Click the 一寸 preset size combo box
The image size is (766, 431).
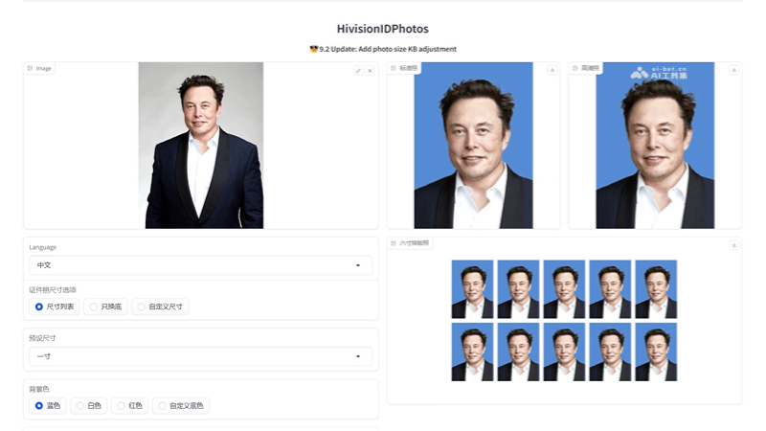191,356
